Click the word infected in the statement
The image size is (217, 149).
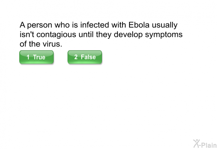[x=95, y=25]
